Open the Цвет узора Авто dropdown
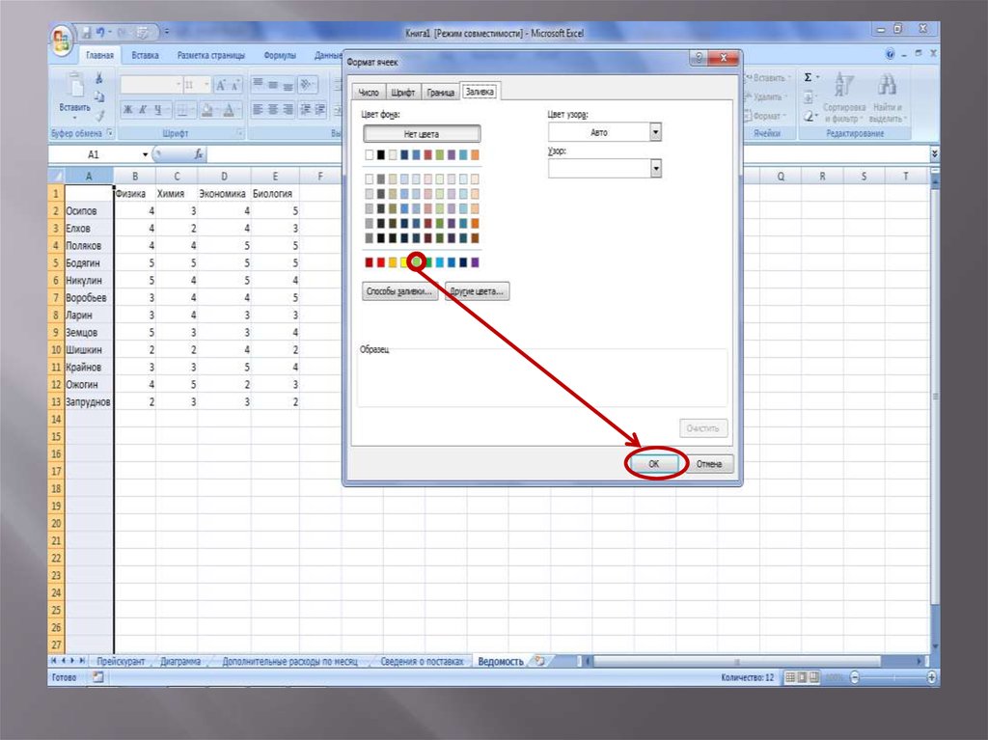 655,132
